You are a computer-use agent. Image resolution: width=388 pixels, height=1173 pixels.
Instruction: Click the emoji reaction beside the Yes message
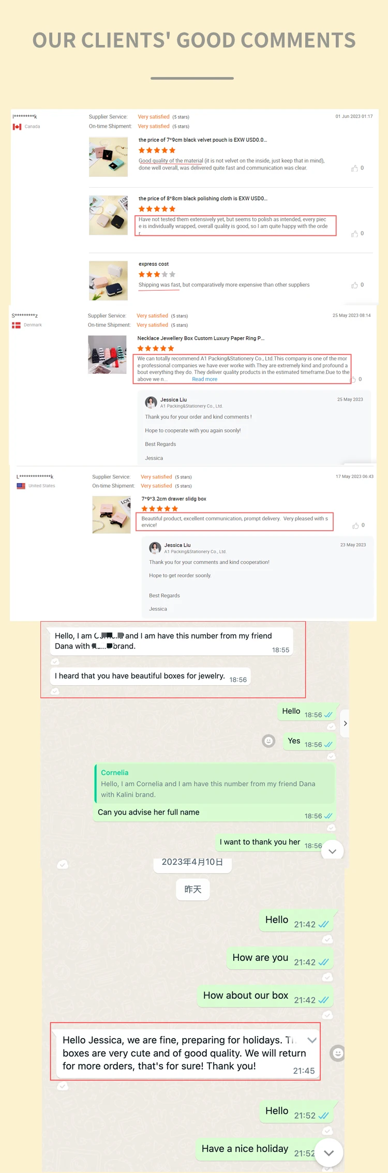(268, 741)
